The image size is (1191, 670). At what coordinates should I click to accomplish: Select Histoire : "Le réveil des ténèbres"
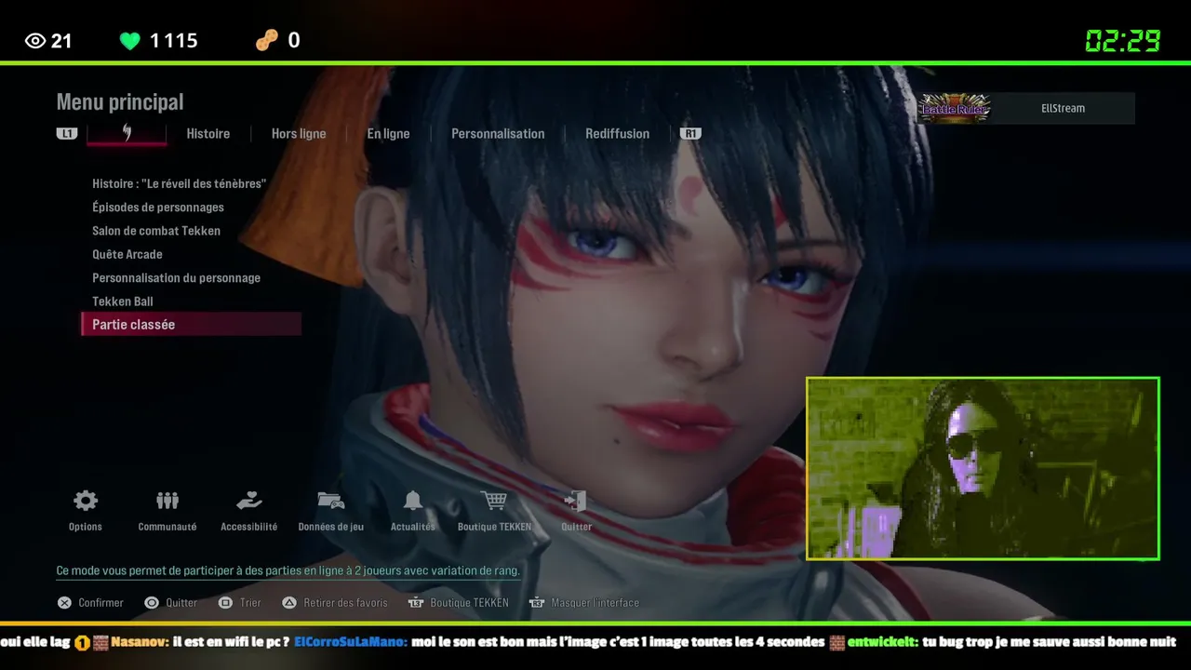(x=180, y=183)
